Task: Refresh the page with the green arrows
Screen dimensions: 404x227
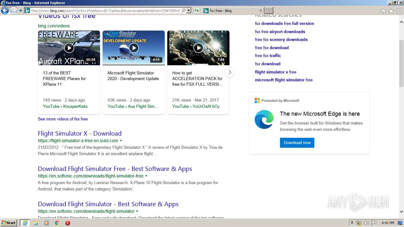Action: (x=196, y=11)
